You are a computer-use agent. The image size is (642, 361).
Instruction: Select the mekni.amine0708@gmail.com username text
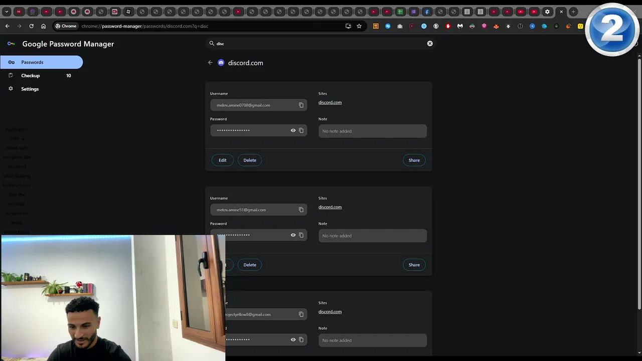243,105
